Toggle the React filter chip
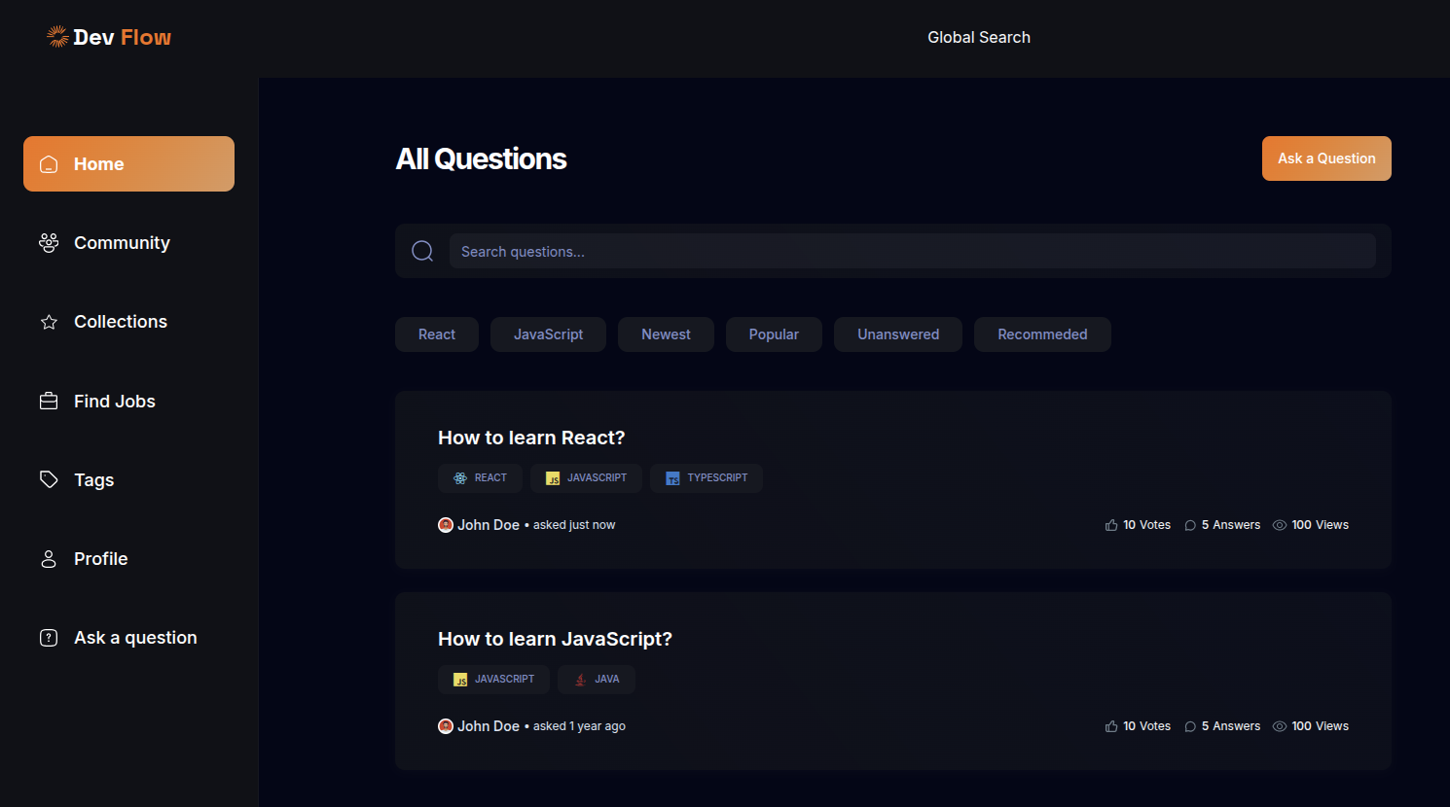 (x=436, y=333)
